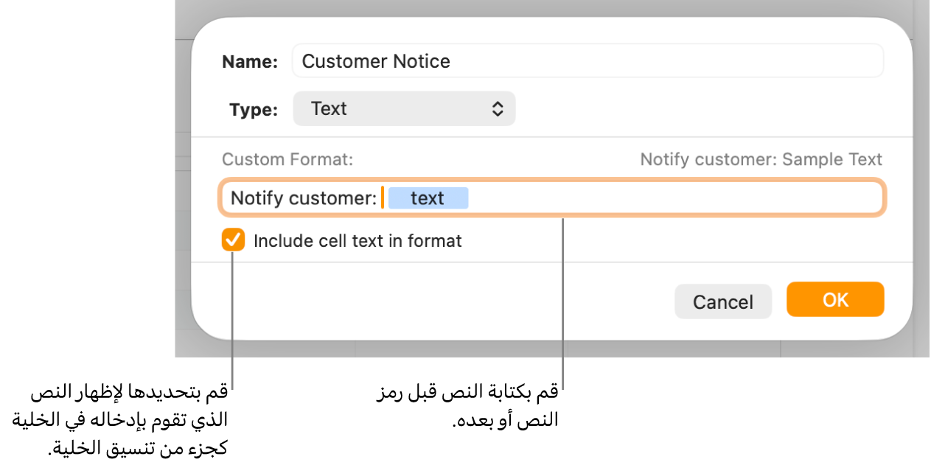Click in the Name field
This screenshot has height=468, width=931.
[x=663, y=61]
